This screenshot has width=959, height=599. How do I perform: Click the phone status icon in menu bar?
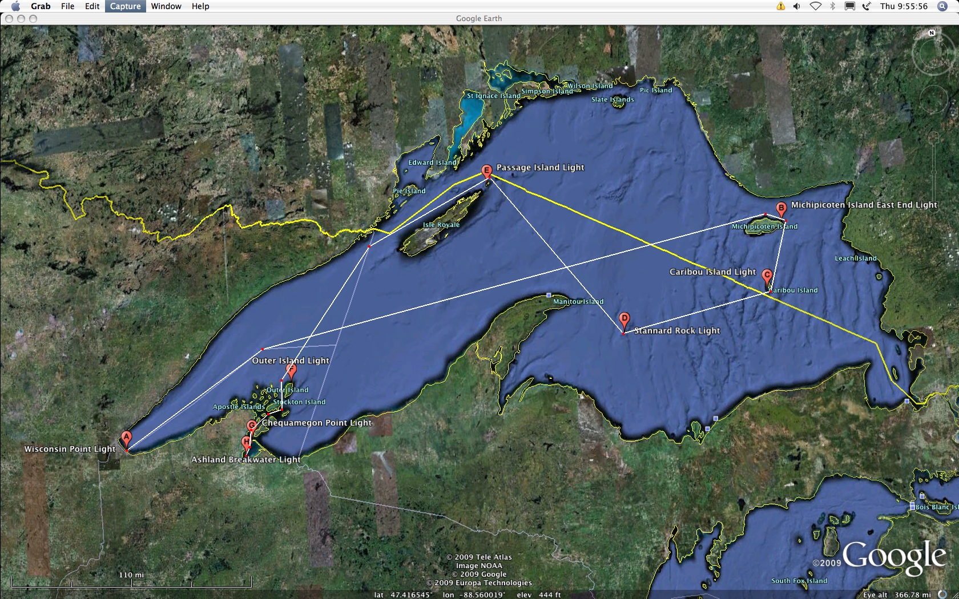pyautogui.click(x=867, y=6)
